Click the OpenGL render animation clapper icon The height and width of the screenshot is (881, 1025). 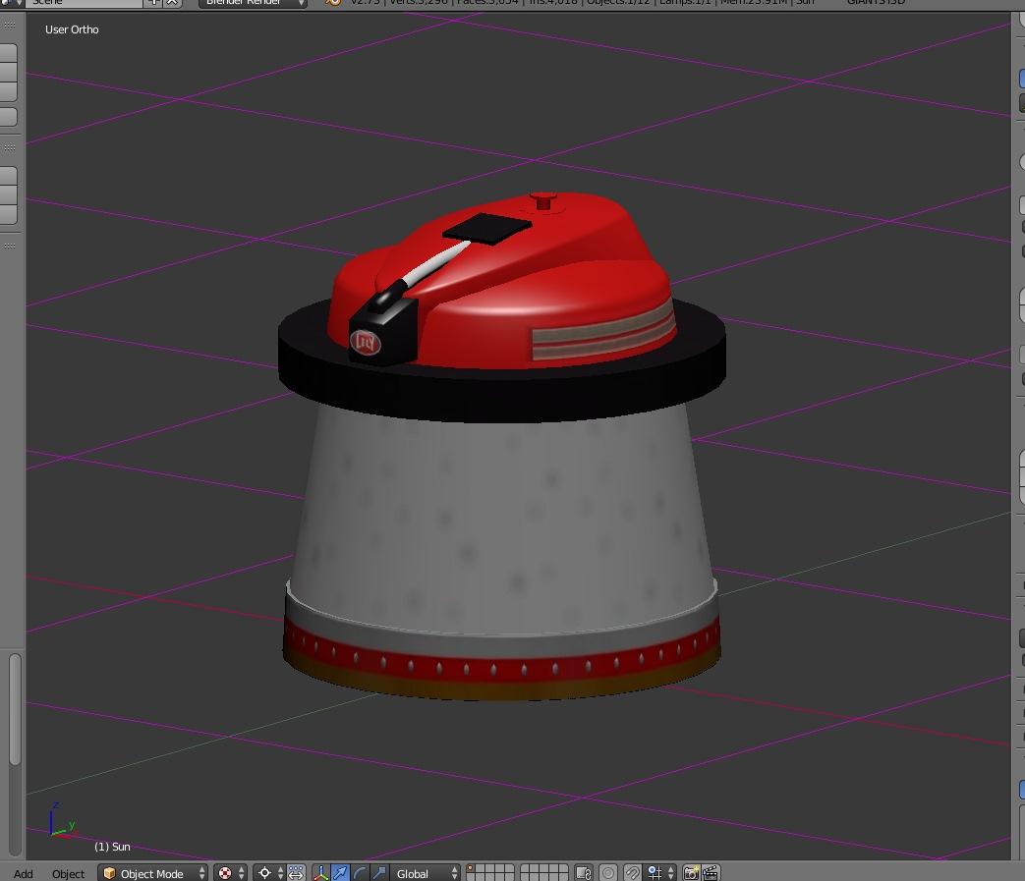point(711,873)
